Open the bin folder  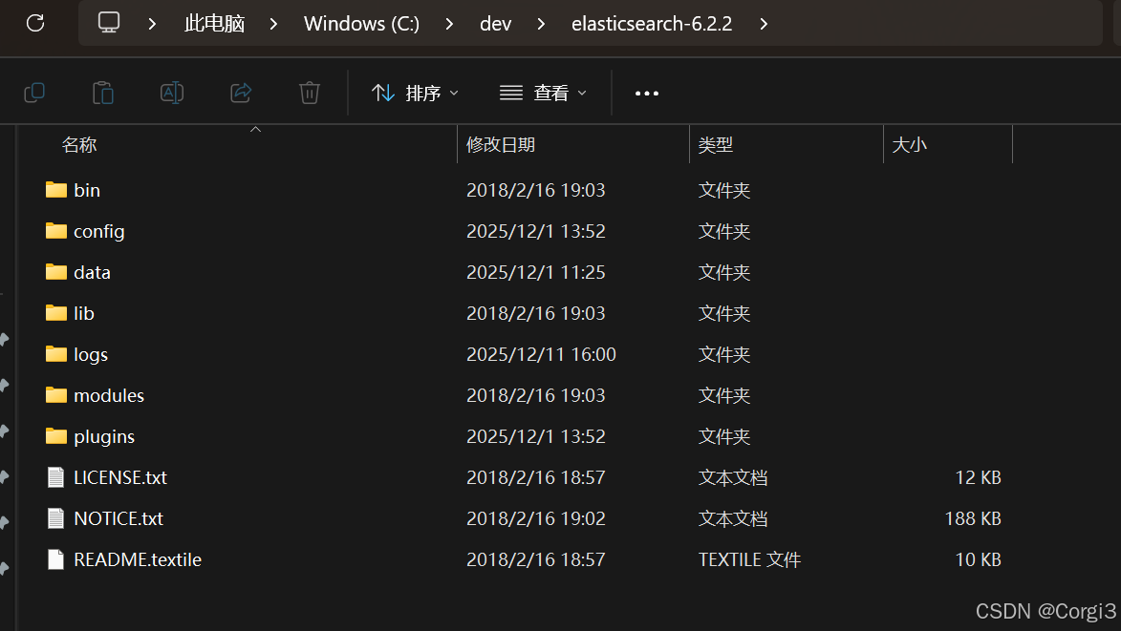(87, 190)
